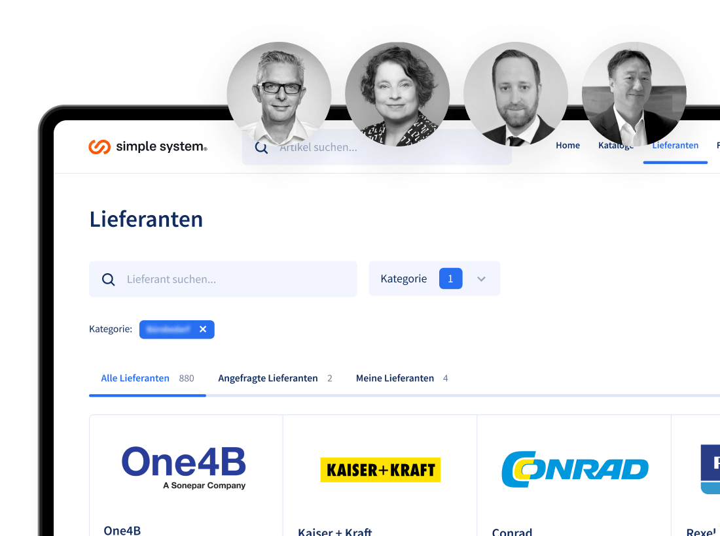Screen dimensions: 720x536
Task: Open the One4B supplier logo
Action: click(184, 467)
